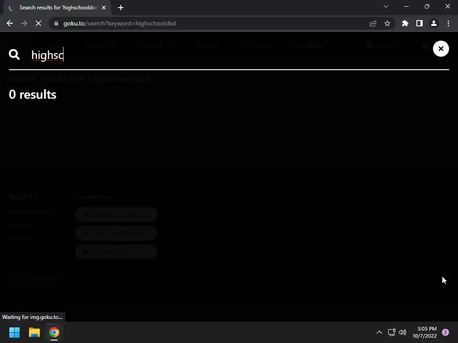Open the Chrome three-dot menu
This screenshot has height=343, width=458.
(448, 23)
